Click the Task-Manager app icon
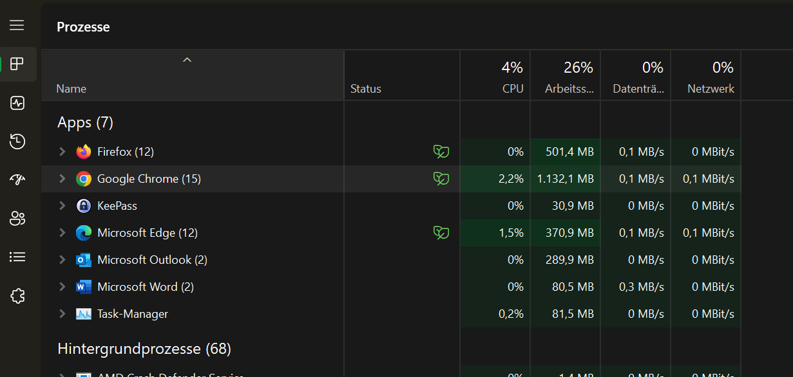Screen dimensions: 793x377 (84, 314)
